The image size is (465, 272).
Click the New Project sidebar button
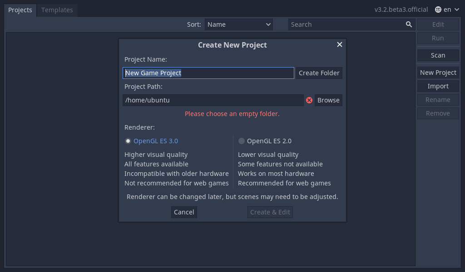click(x=438, y=73)
